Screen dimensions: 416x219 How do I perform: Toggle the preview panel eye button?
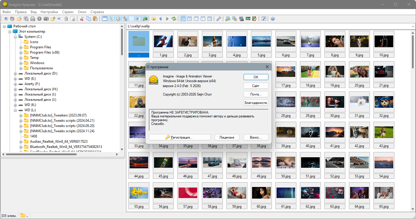tap(125, 19)
